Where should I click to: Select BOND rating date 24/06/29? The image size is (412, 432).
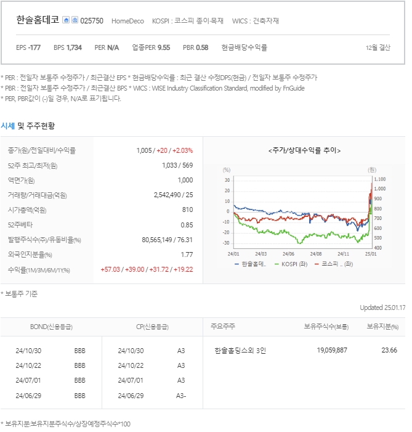[x=28, y=396]
